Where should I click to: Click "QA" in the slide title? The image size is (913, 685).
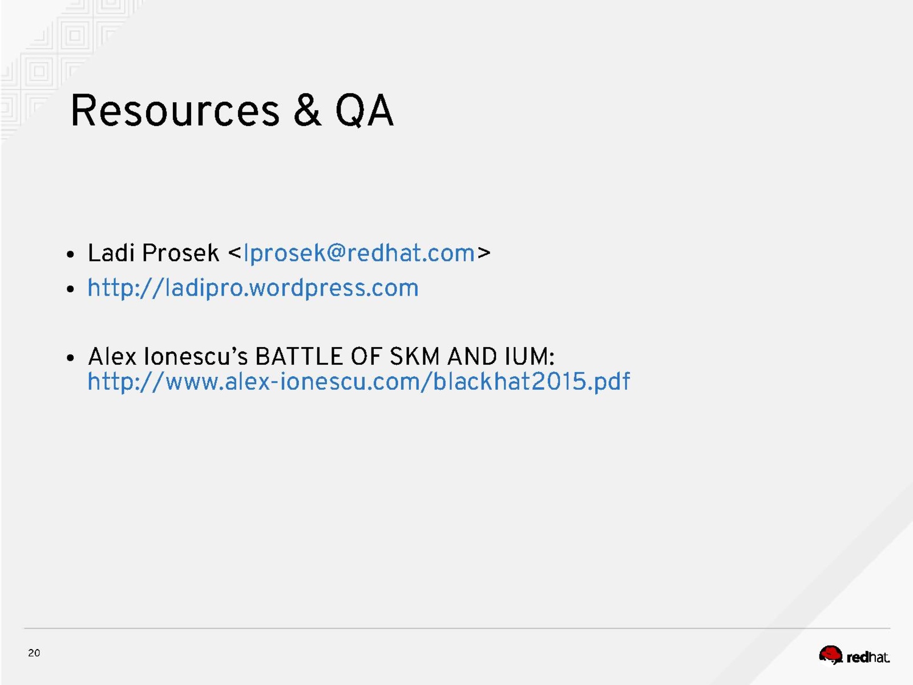click(x=364, y=110)
